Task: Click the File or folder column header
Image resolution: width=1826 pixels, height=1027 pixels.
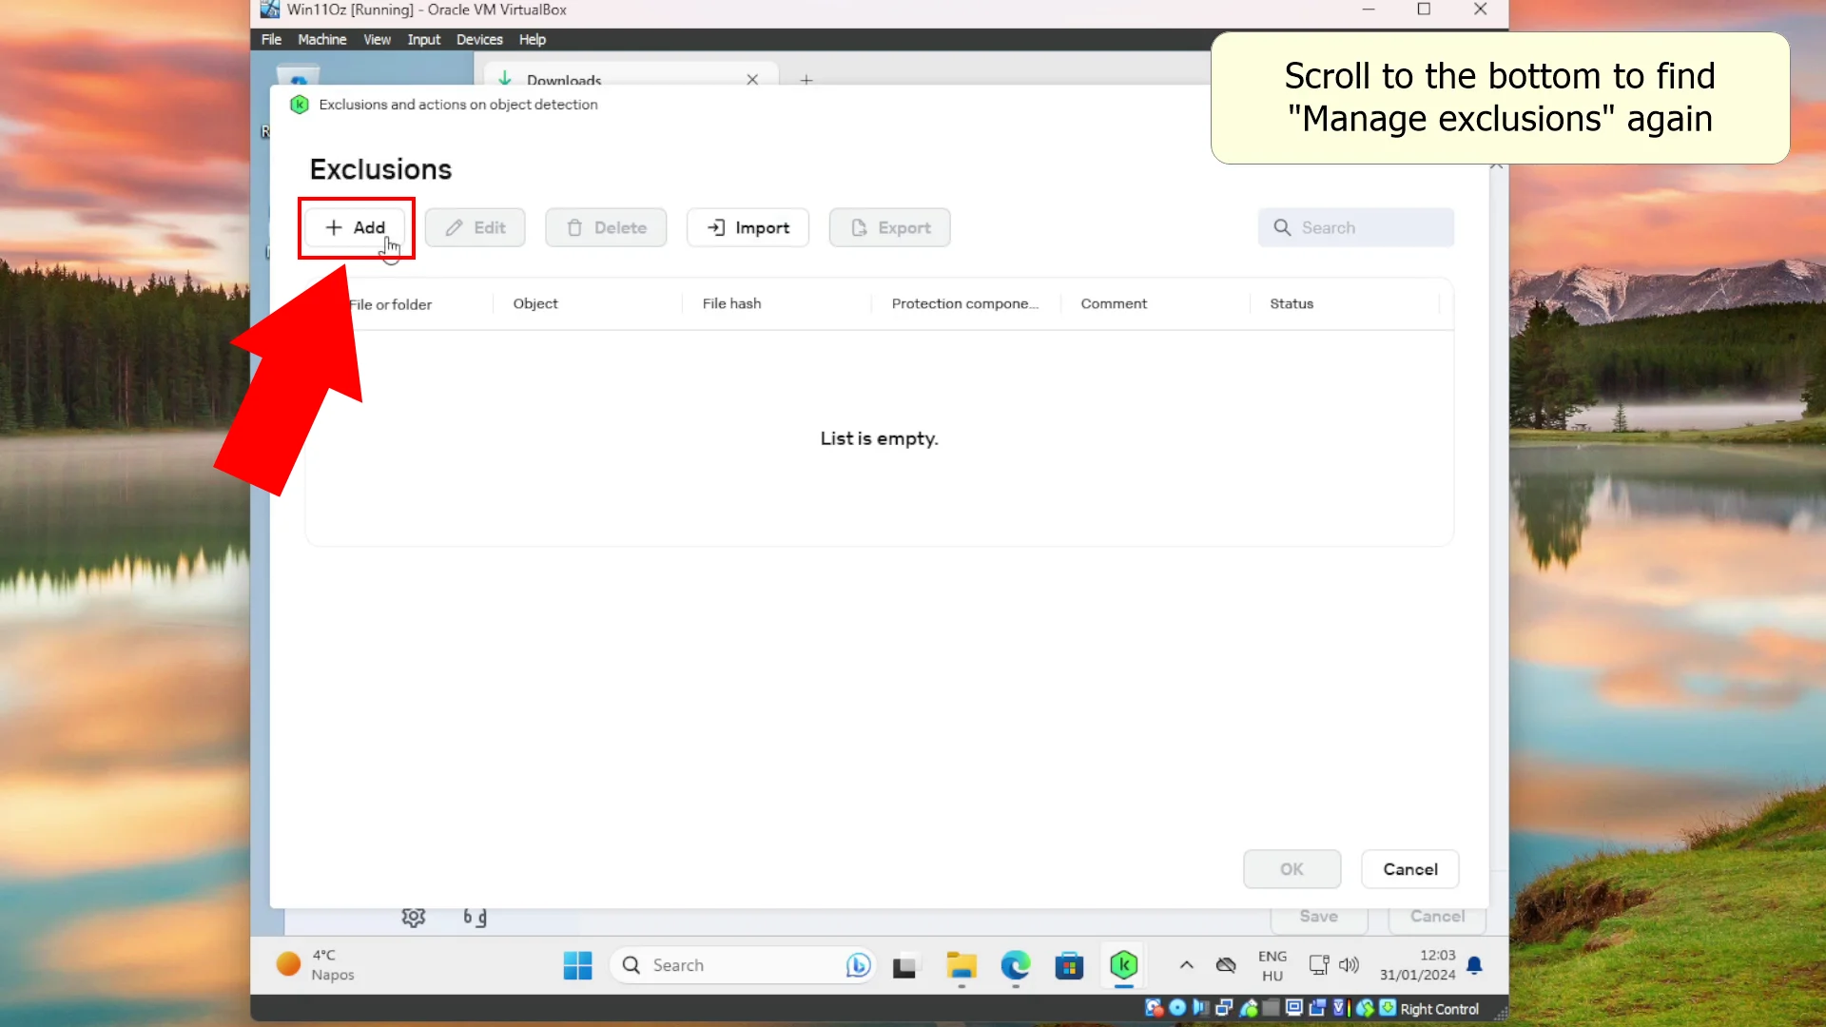Action: pyautogui.click(x=391, y=304)
